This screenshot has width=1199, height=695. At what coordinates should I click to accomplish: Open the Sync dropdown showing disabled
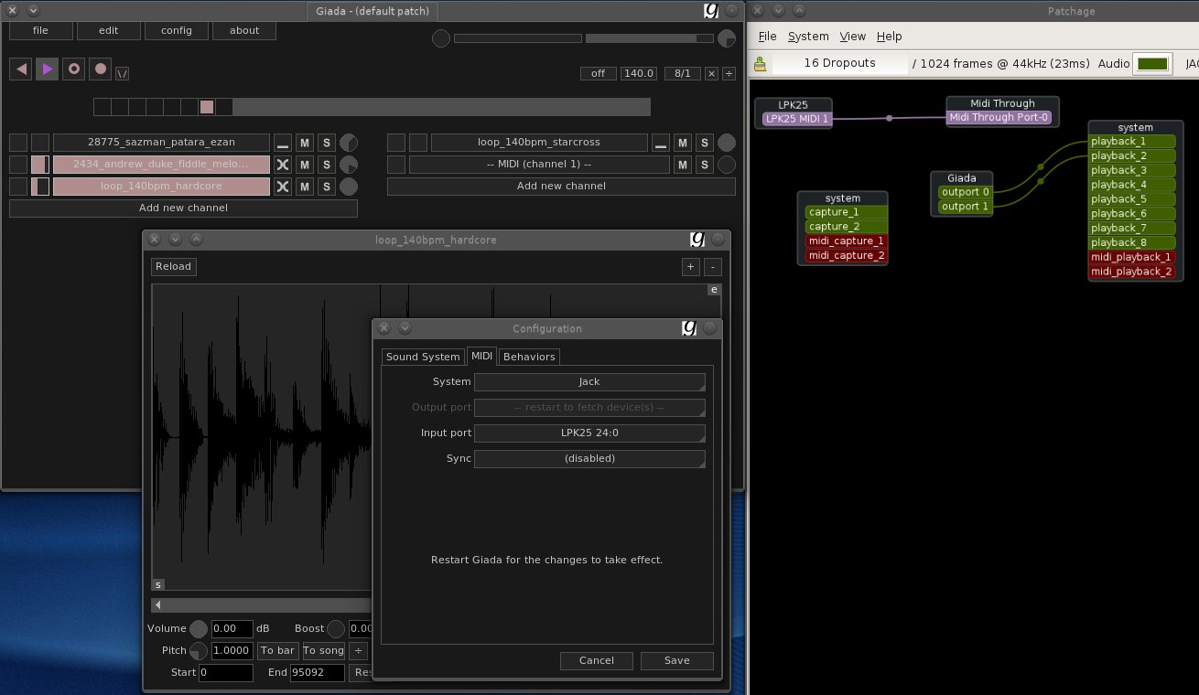click(x=589, y=458)
